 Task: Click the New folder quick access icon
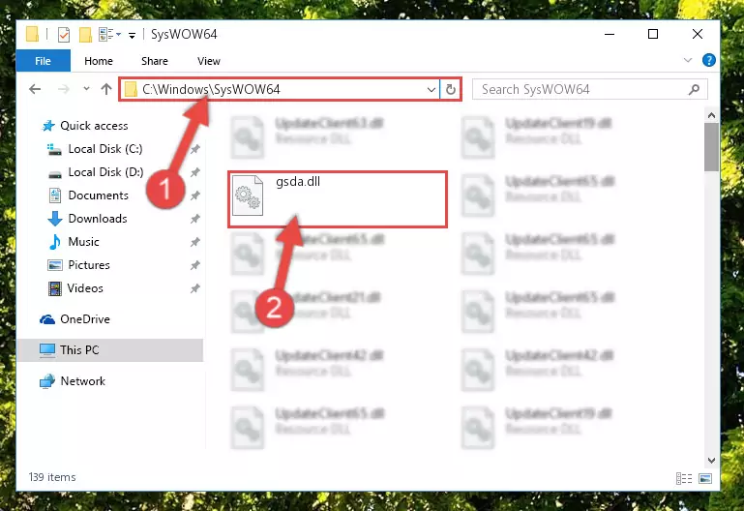point(85,35)
